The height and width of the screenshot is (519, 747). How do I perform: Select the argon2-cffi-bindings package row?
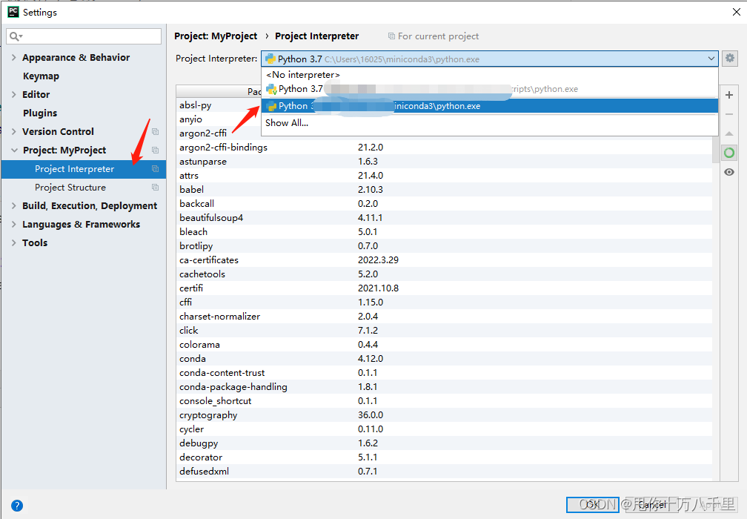coord(444,148)
